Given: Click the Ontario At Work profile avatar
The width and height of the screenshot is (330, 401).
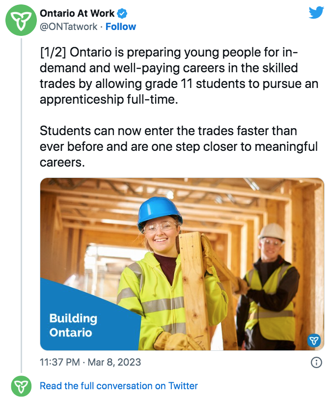Looking at the screenshot, I should click(x=20, y=20).
